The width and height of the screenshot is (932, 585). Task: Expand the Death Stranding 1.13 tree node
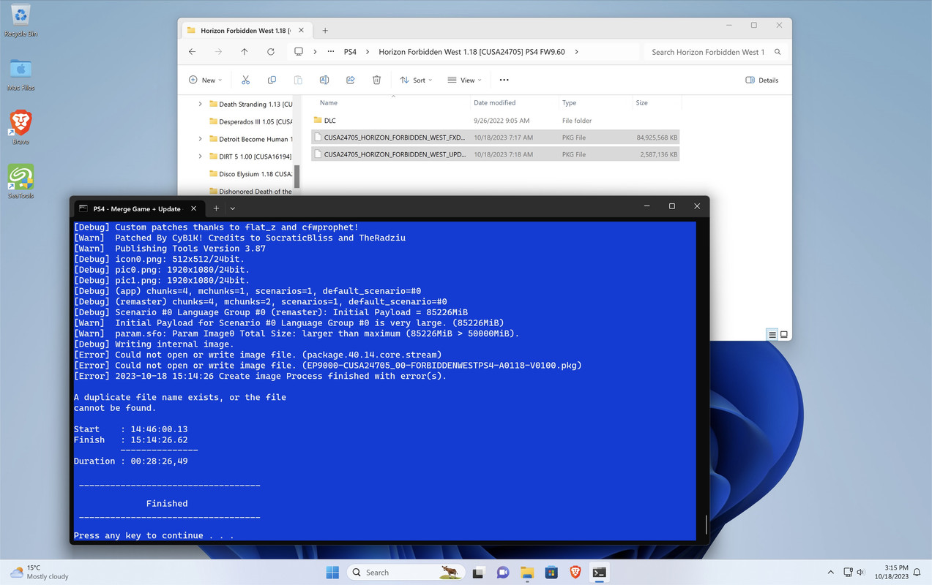coord(200,104)
